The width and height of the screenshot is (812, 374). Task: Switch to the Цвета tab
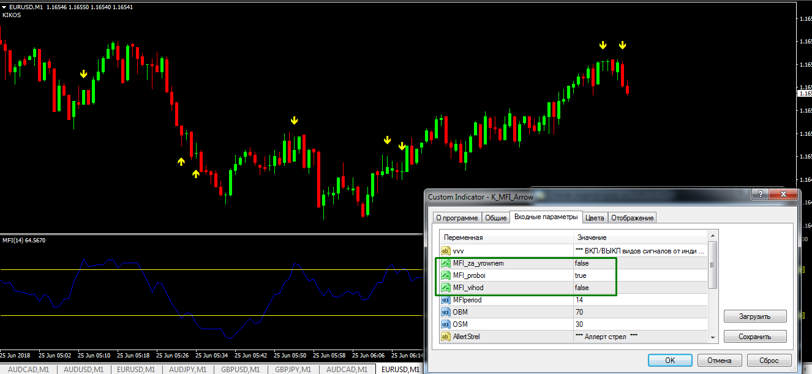(x=594, y=218)
